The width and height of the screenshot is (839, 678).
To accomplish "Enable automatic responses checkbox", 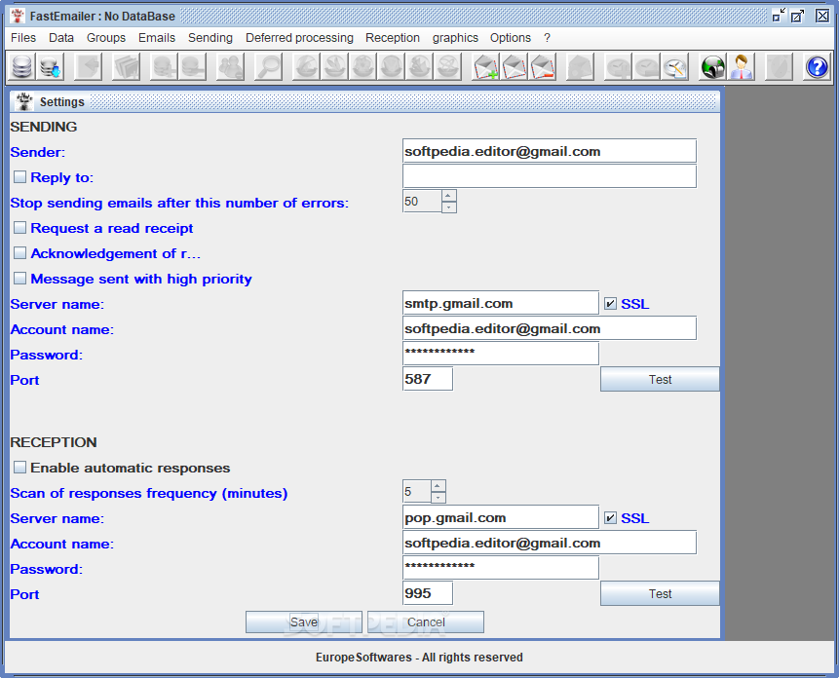I will coord(19,468).
